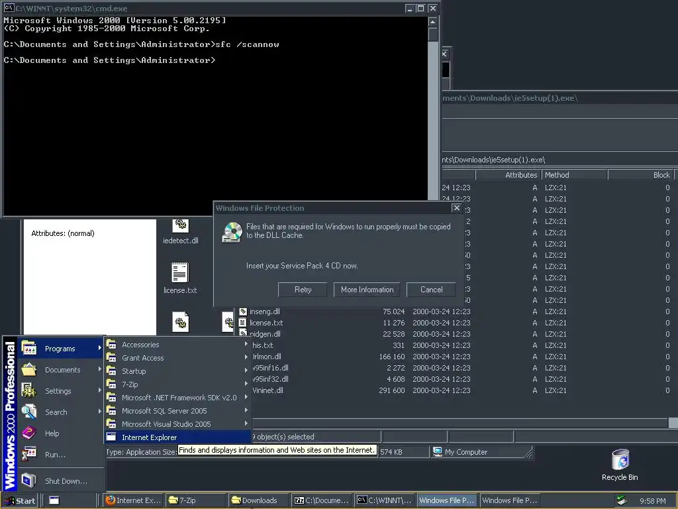Click license.txt document icon in 7-Zip list
The width and height of the screenshot is (678, 509).
(243, 323)
